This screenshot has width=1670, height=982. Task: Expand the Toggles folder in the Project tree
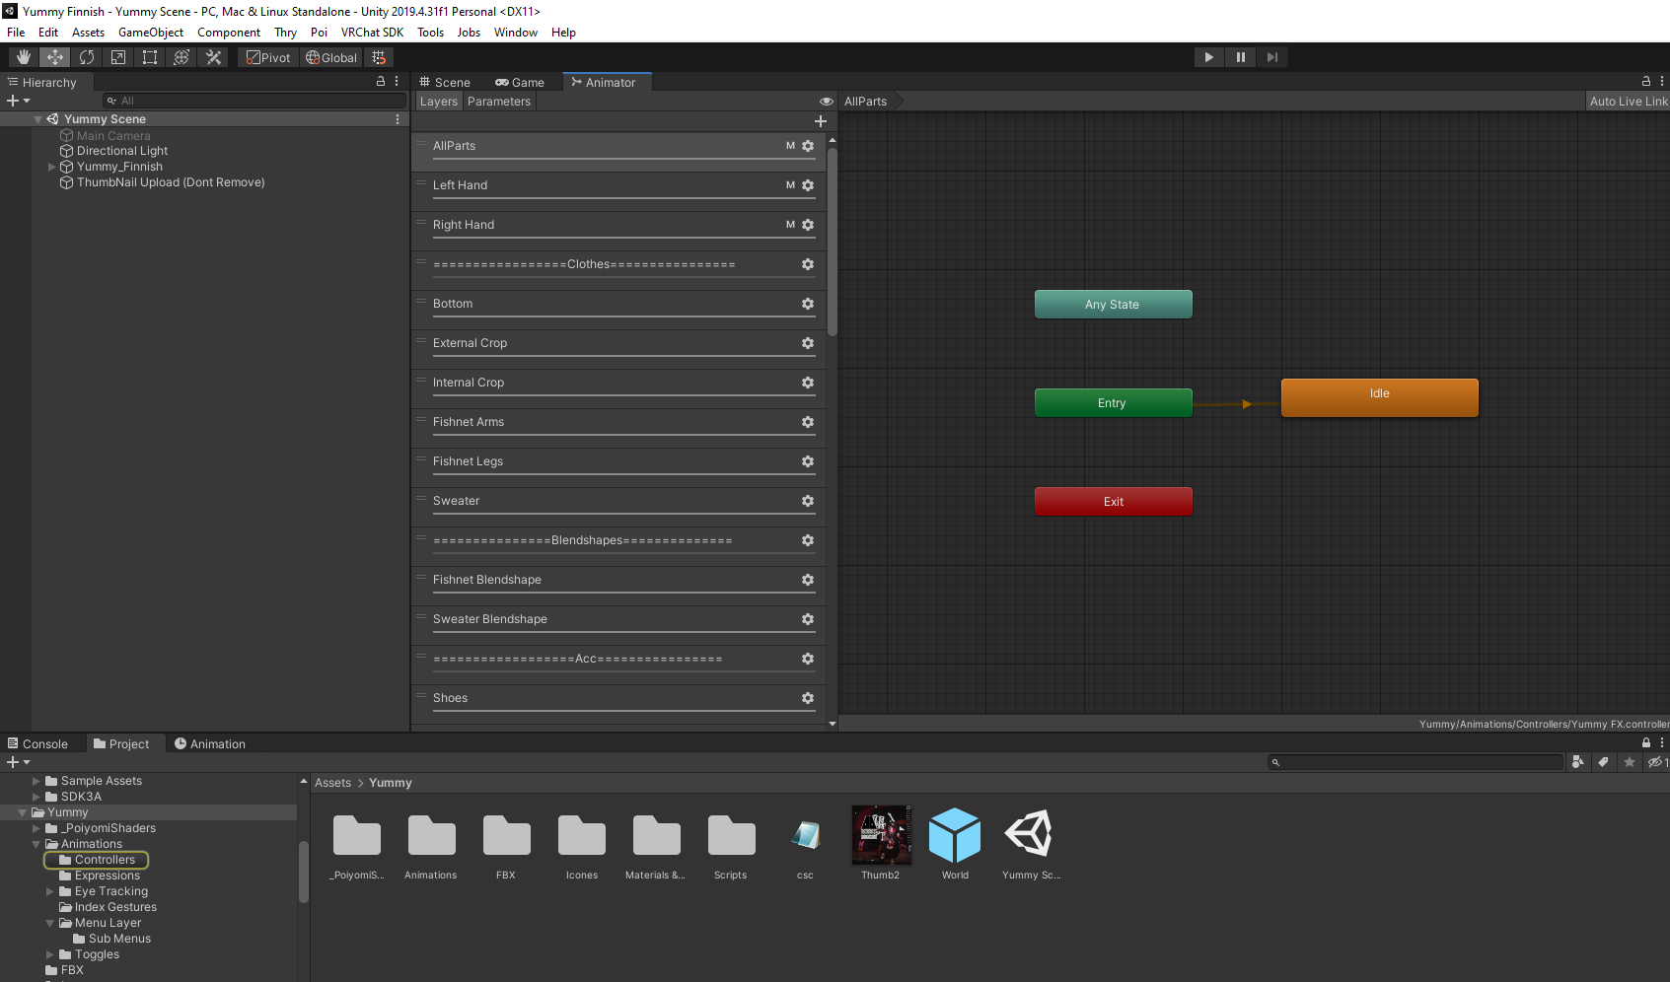coord(49,954)
